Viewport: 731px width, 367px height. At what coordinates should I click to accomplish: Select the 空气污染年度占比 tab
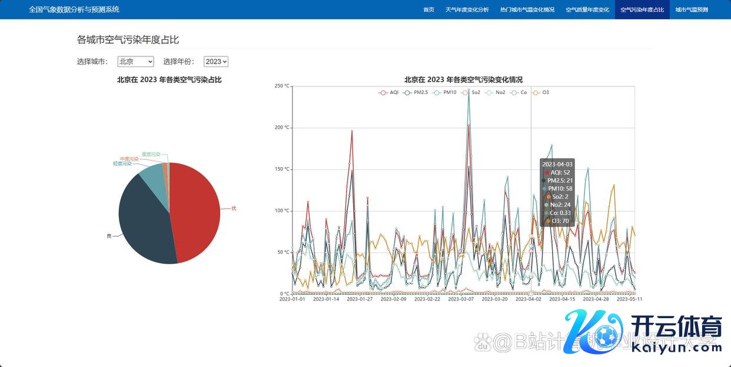coord(642,10)
